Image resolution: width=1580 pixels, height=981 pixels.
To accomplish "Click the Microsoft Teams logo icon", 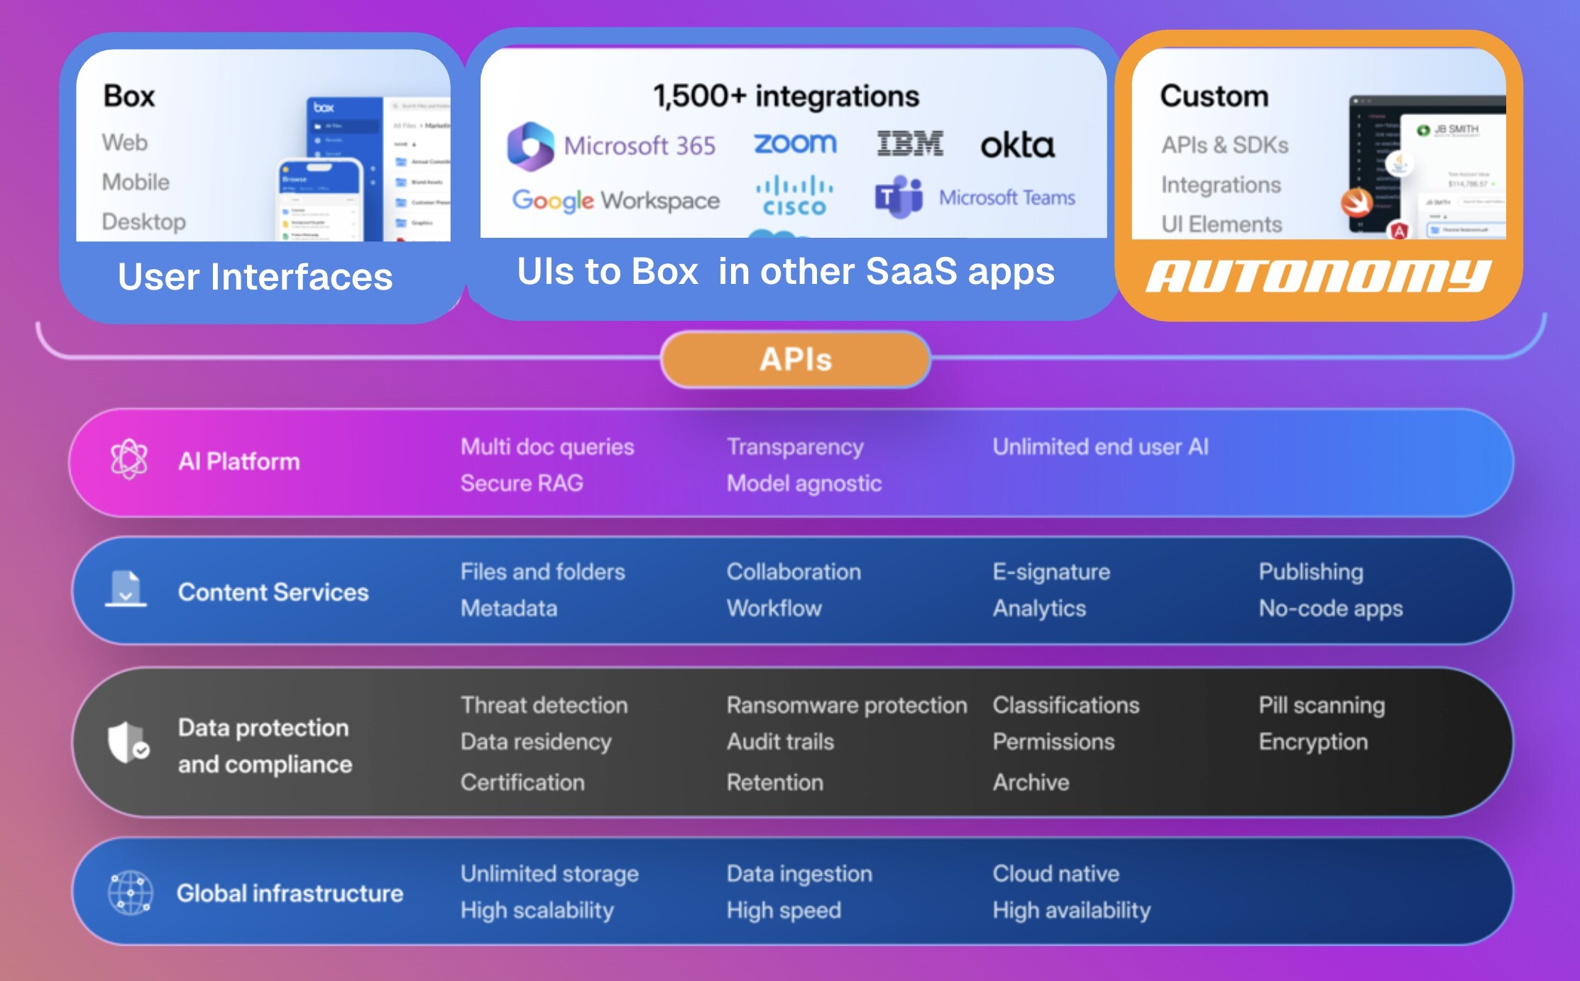I will pyautogui.click(x=899, y=197).
